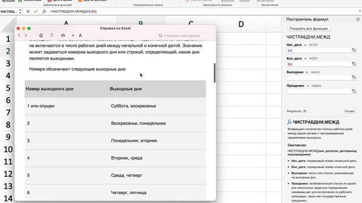Select row 13 header

point(8,186)
